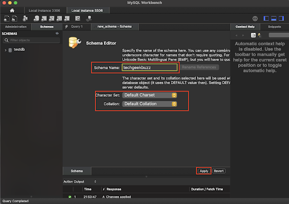The image size is (289, 204).
Task: Get context help for caret position
Action: coord(253,35)
